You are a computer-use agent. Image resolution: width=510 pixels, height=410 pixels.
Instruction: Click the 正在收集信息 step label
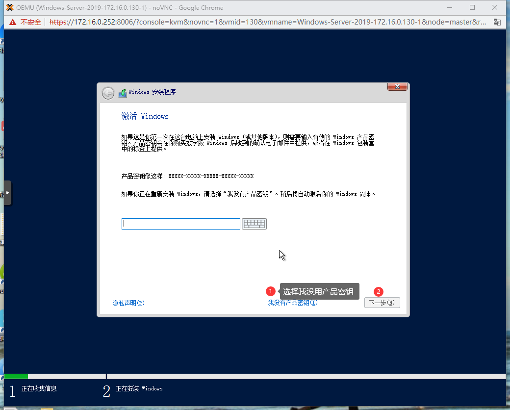click(x=39, y=388)
